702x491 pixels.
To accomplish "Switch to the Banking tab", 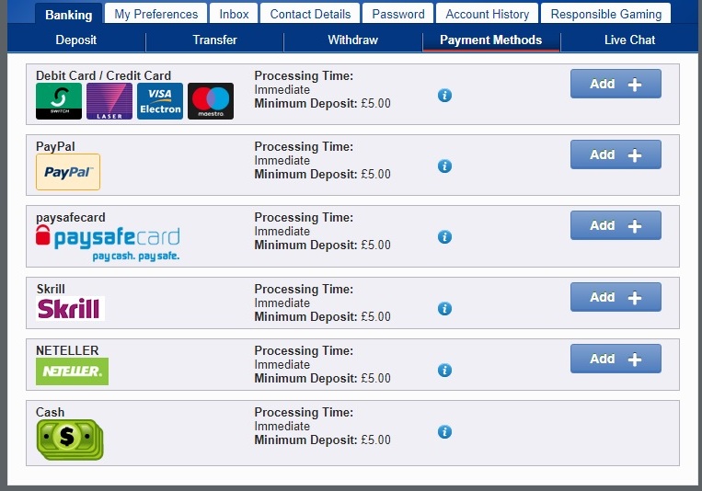I will tap(68, 15).
